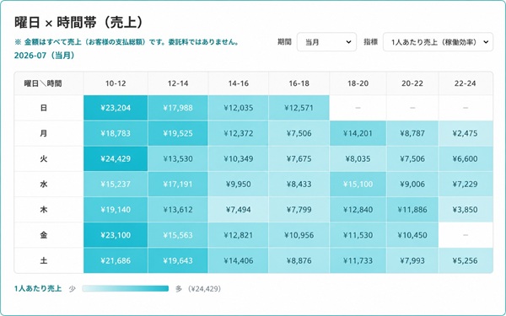Click the ¥8,433 cell
The height and width of the screenshot is (316, 506).
pos(299,184)
